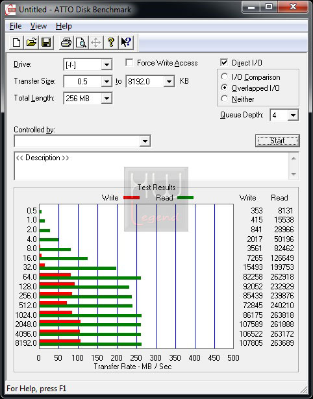Click the Test Results heading
This screenshot has width=313, height=399.
coord(156,187)
